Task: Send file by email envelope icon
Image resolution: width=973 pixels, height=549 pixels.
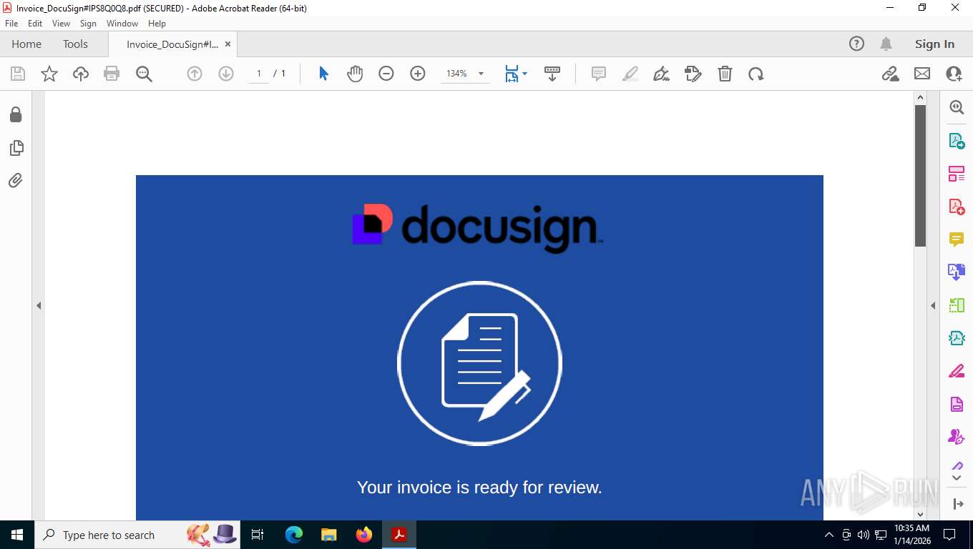Action: (x=922, y=74)
